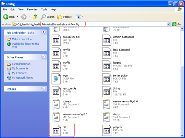Open the Views dropdown button
The height and width of the screenshot is (138, 185).
79,17
